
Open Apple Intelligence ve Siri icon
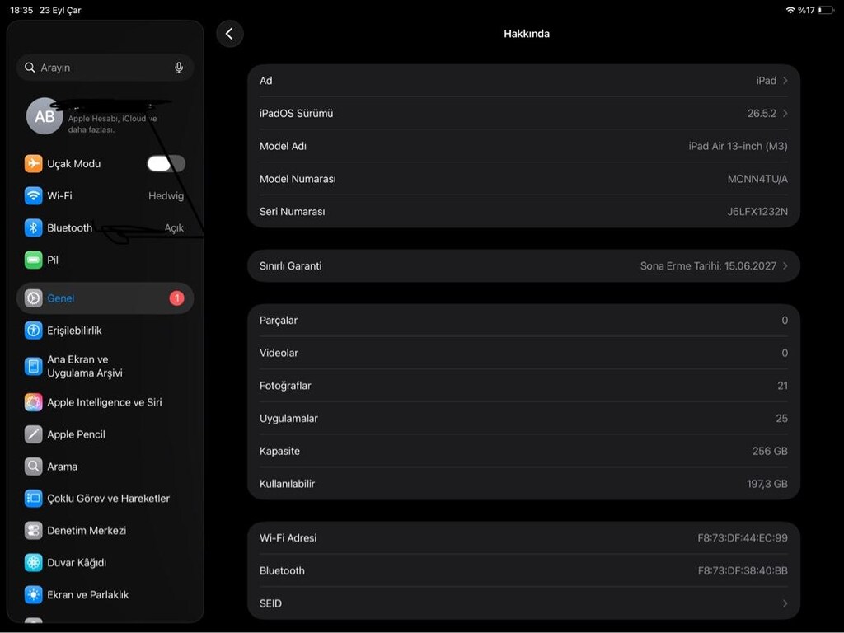33,402
